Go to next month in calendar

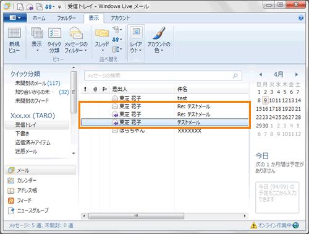click(x=297, y=74)
